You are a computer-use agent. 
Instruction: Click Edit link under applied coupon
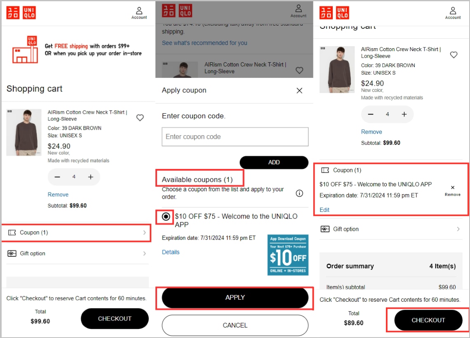coord(324,210)
